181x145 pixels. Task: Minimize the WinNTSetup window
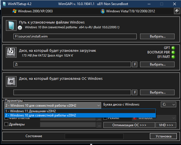click(x=149, y=4)
